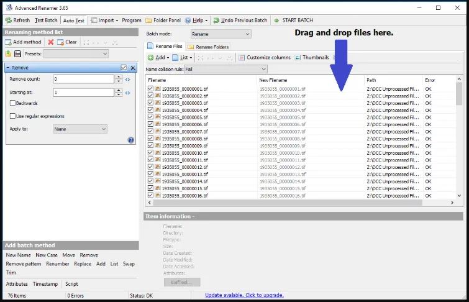
Task: Sort by New Filename column header
Action: pos(311,80)
